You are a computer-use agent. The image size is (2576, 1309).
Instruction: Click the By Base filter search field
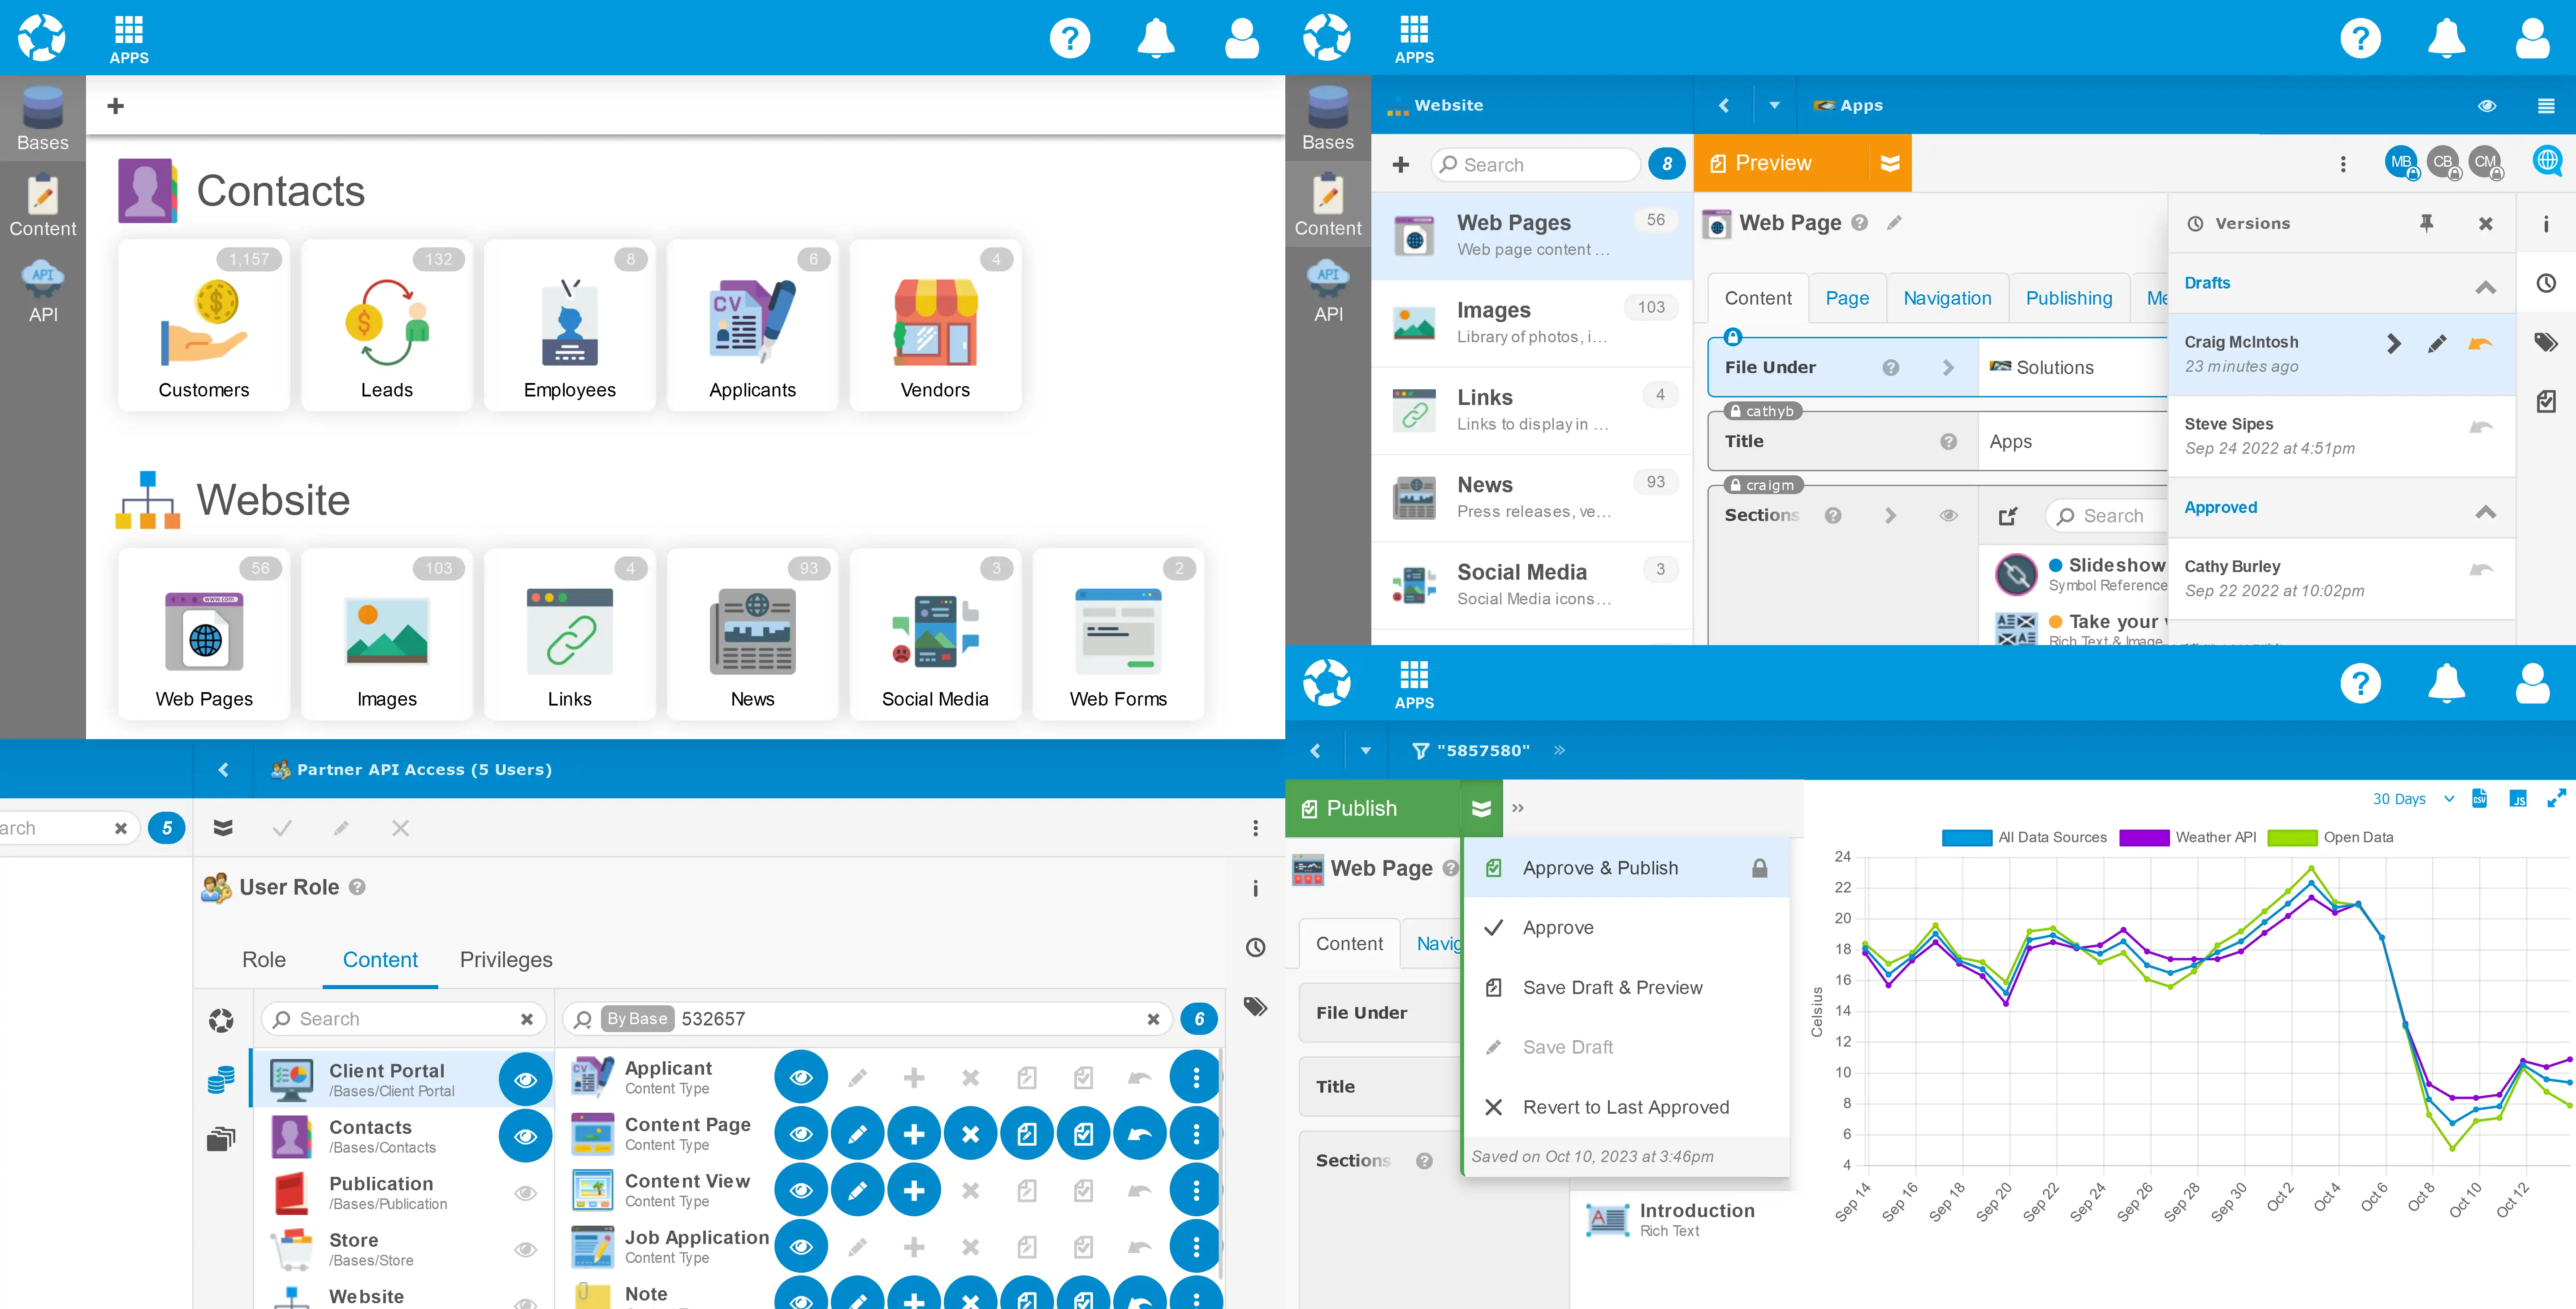pyautogui.click(x=900, y=1018)
